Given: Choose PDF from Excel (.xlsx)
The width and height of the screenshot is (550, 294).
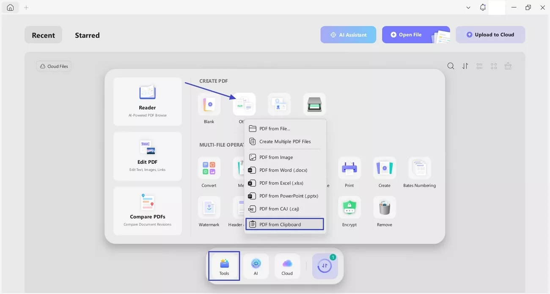Looking at the screenshot, I should coord(285,183).
